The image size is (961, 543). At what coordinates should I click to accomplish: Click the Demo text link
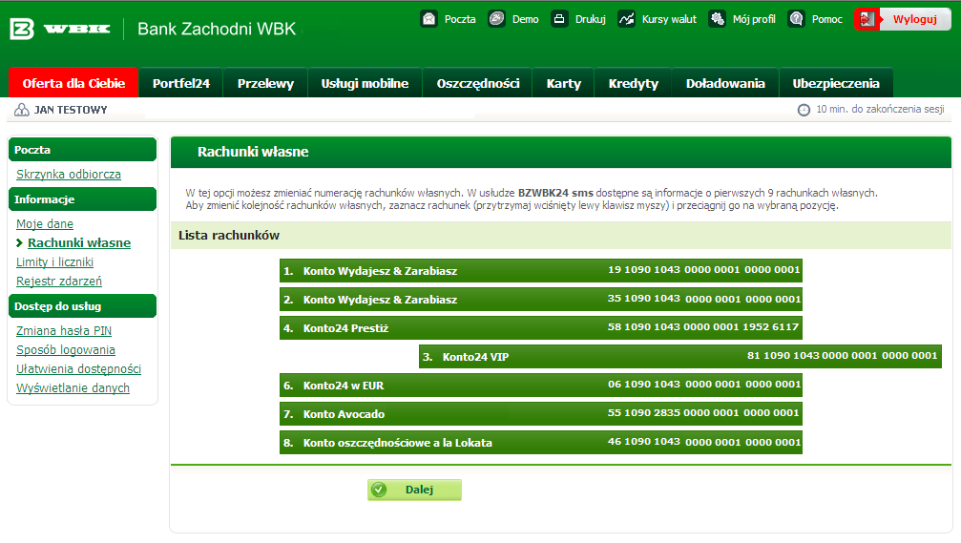(x=525, y=20)
